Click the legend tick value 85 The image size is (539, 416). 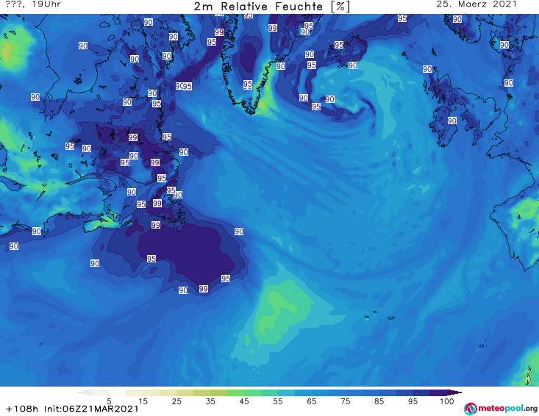(x=379, y=401)
